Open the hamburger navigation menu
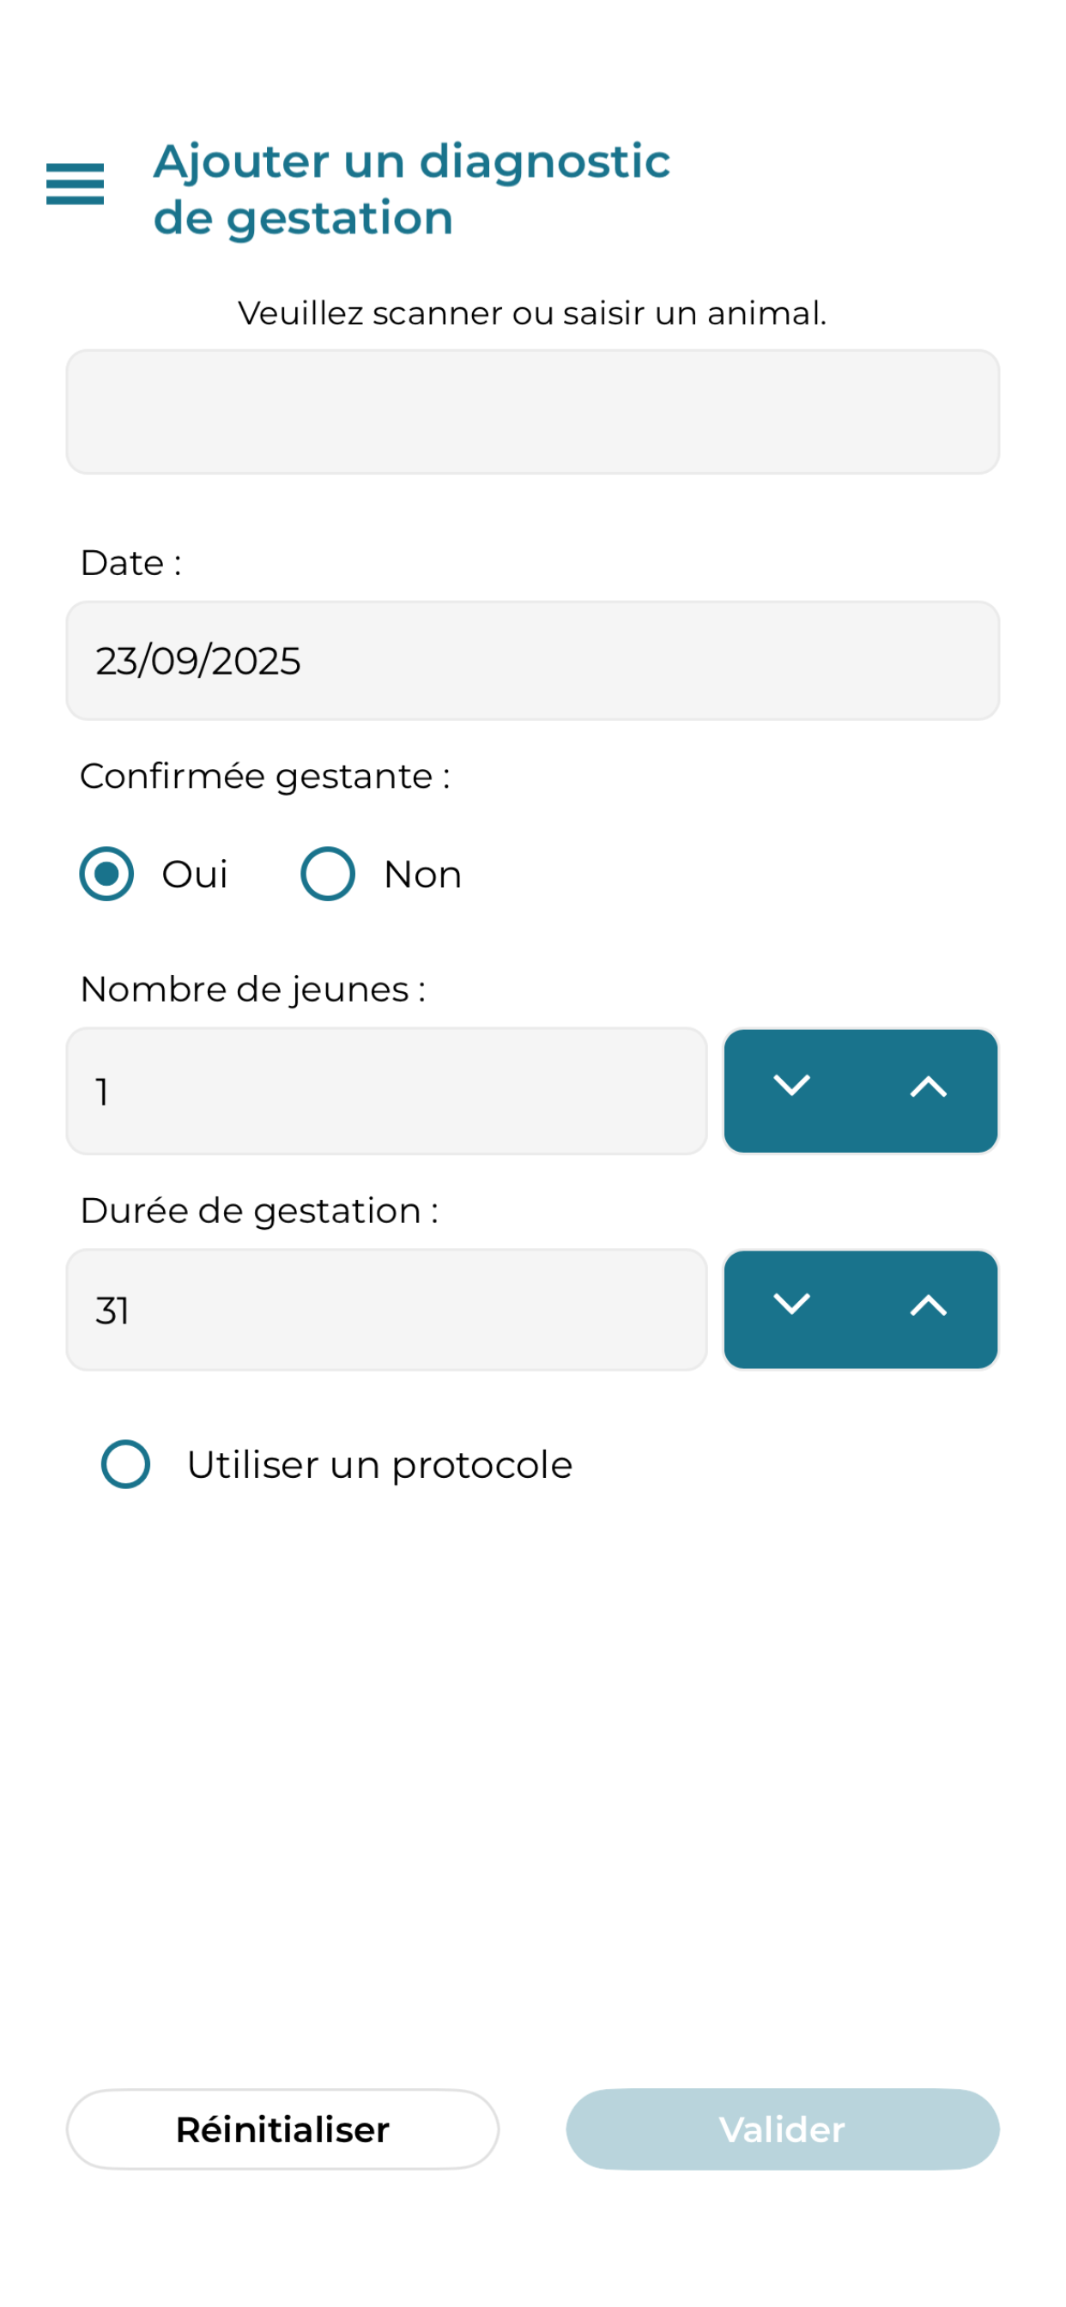The width and height of the screenshot is (1066, 2307). click(76, 185)
